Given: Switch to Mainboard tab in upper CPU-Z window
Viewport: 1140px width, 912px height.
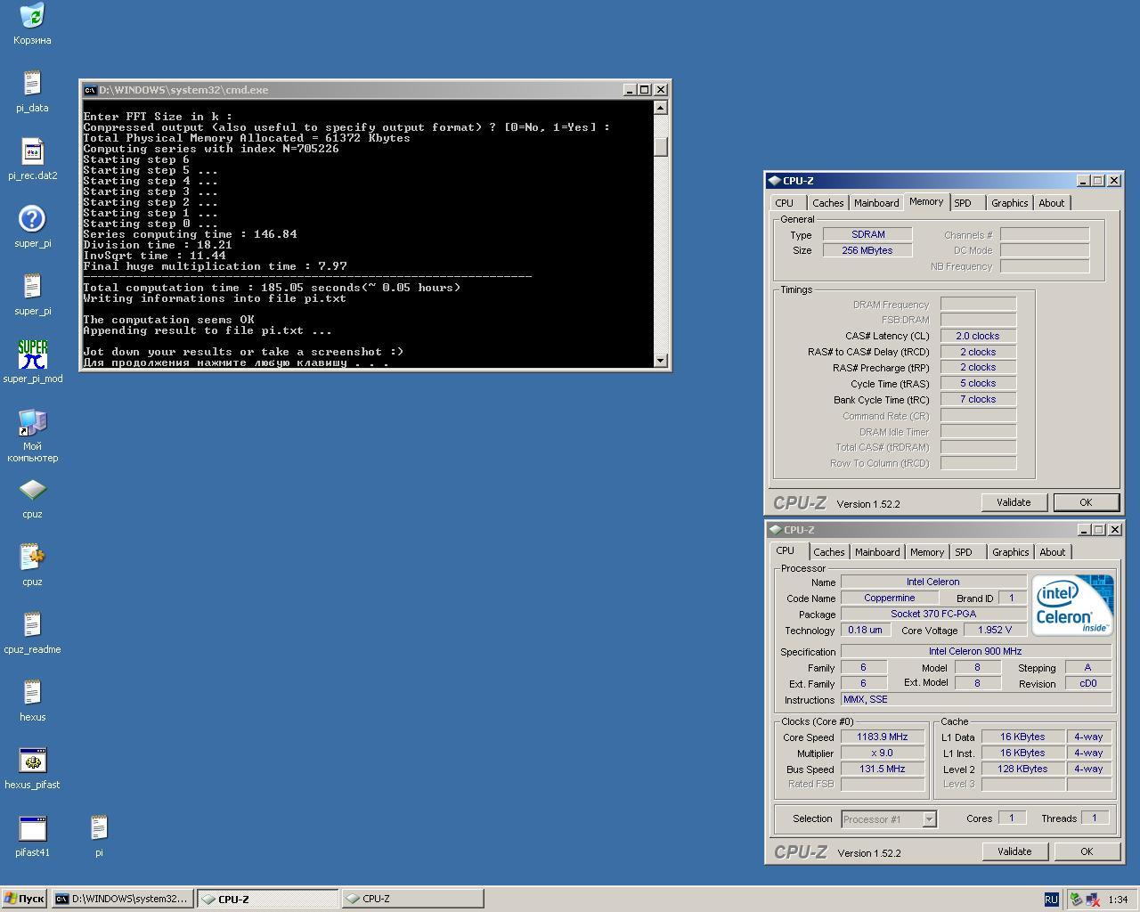Looking at the screenshot, I should coord(876,203).
